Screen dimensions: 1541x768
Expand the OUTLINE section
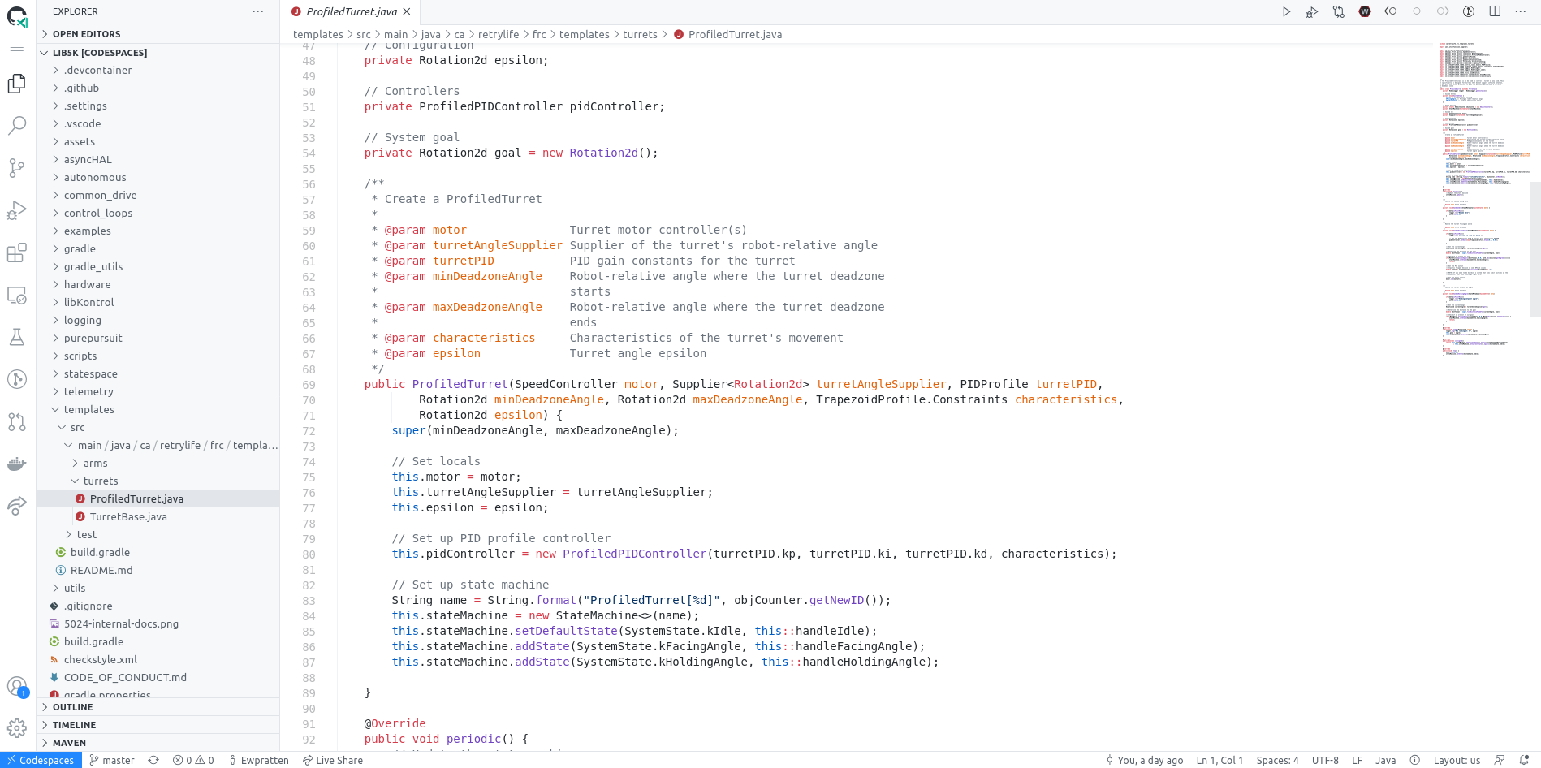click(72, 707)
